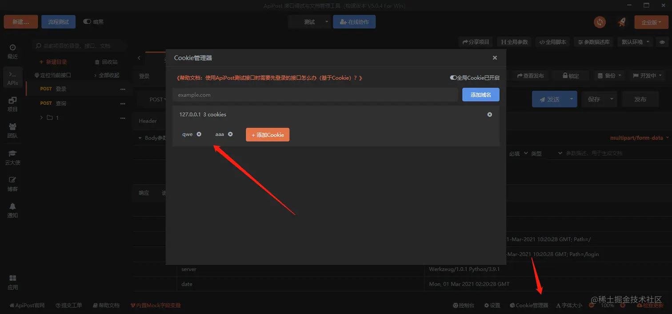This screenshot has height=314, width=672.
Task: Open Cookie管理器 from the status bar
Action: pyautogui.click(x=529, y=306)
